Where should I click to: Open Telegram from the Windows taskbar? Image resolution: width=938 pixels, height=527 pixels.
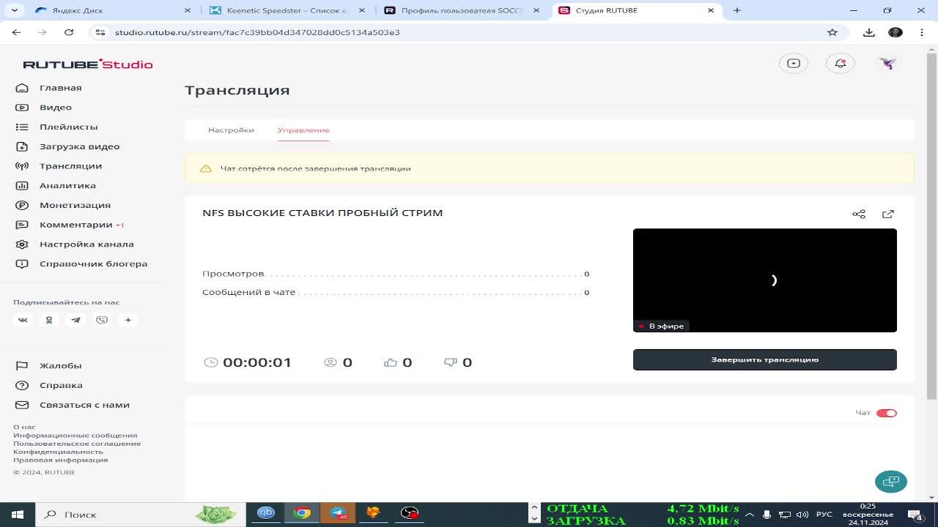click(x=338, y=513)
